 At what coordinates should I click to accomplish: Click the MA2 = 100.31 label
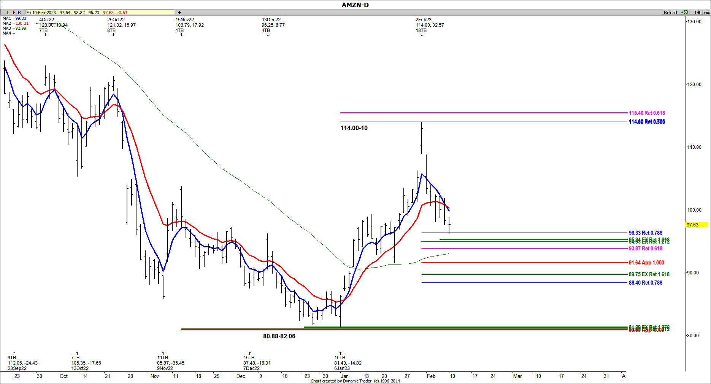(16, 23)
